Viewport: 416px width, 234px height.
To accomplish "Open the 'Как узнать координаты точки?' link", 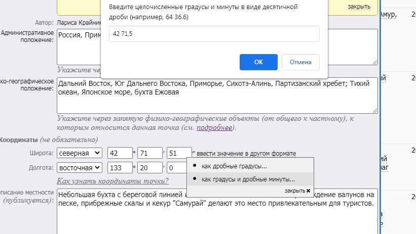I will pos(113,181).
